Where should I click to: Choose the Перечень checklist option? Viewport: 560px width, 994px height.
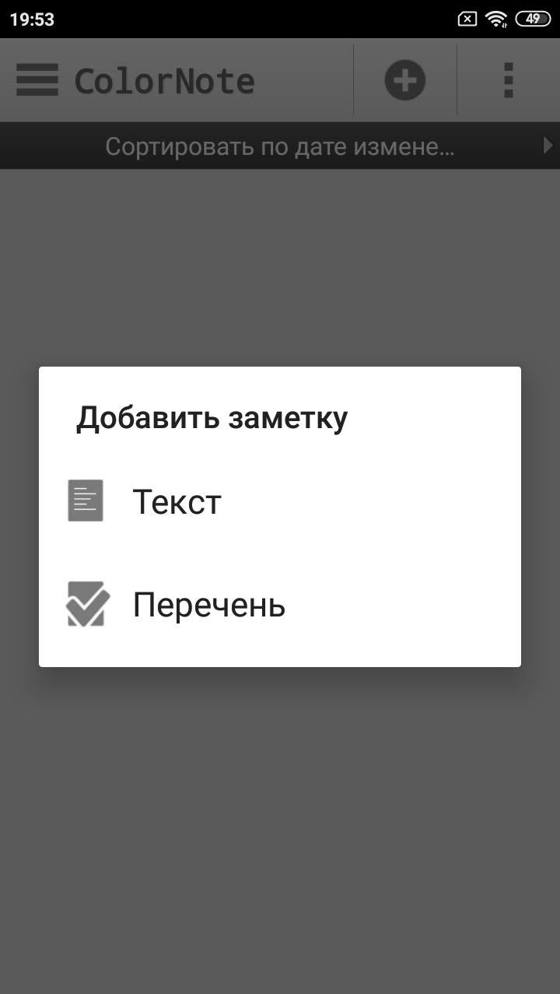pos(208,605)
